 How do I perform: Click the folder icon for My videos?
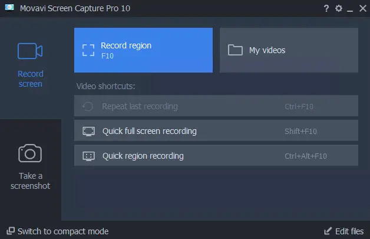pos(236,50)
